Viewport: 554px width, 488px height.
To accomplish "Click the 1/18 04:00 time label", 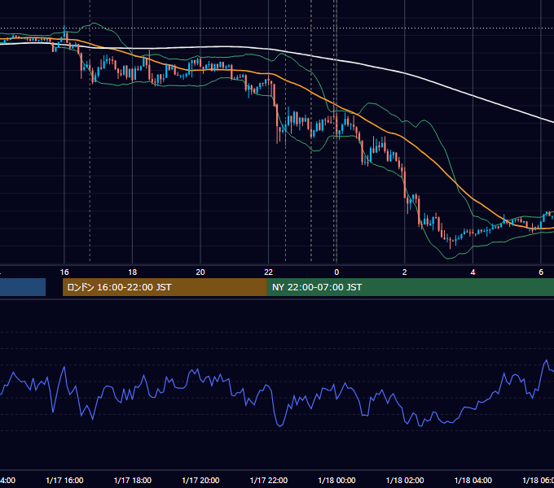I will tap(473, 480).
